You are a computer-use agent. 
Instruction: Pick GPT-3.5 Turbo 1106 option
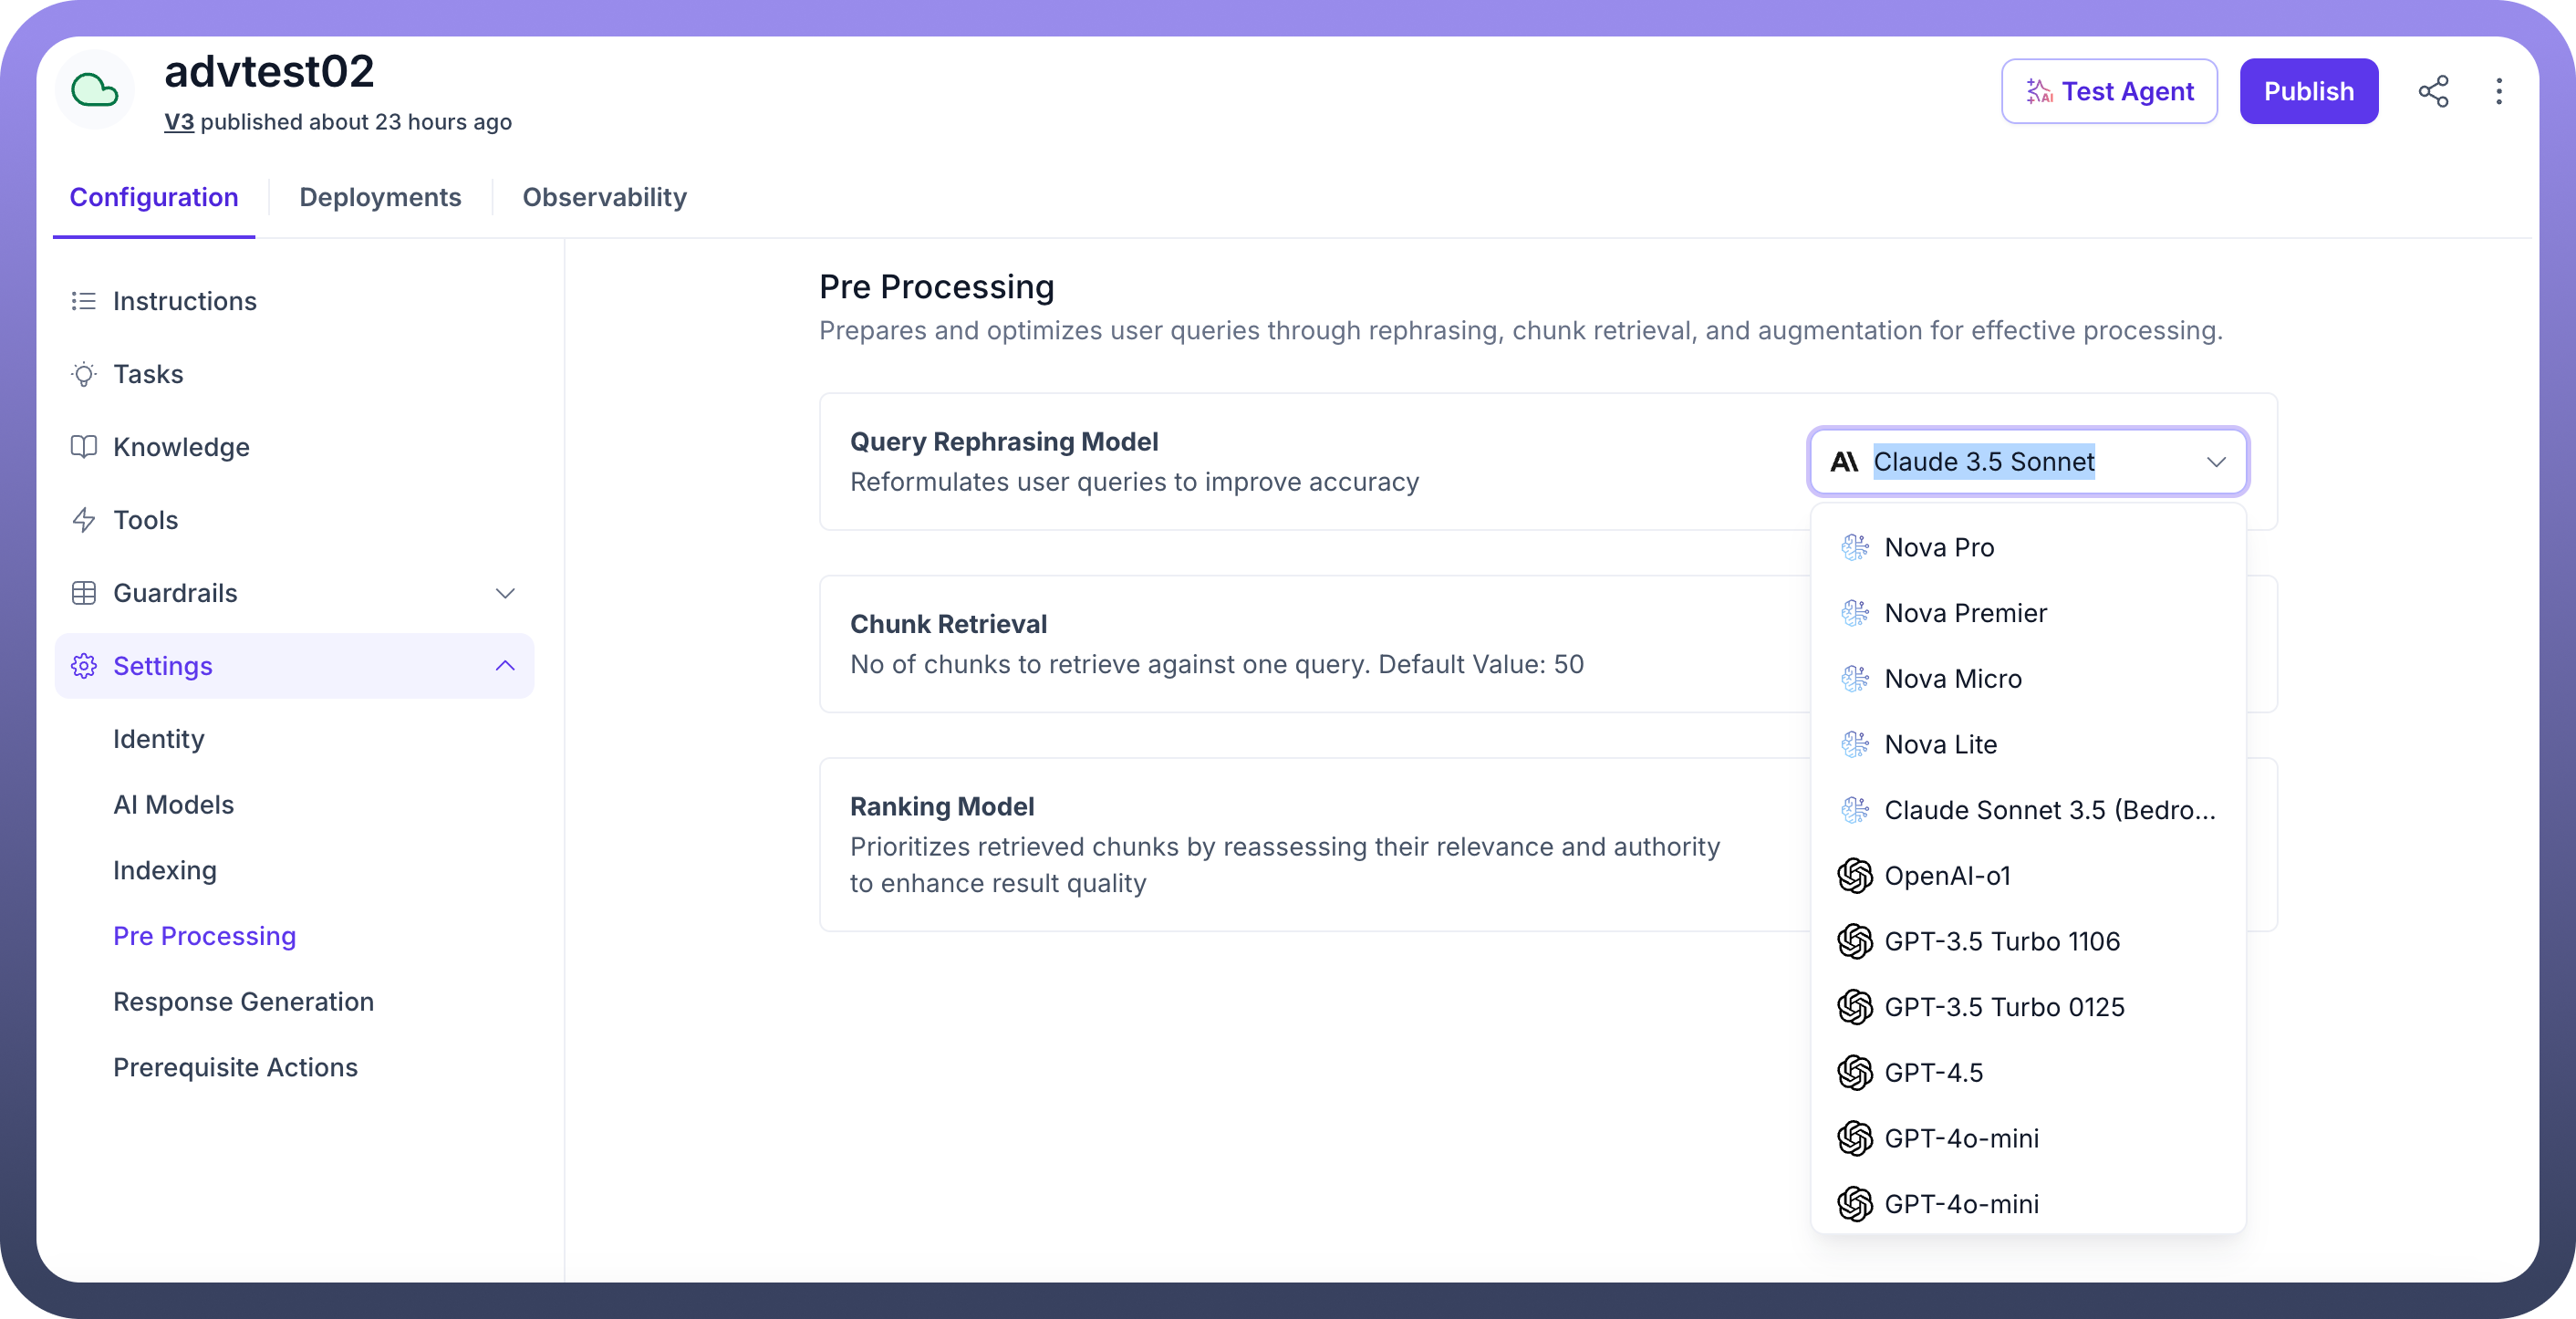(2028, 941)
